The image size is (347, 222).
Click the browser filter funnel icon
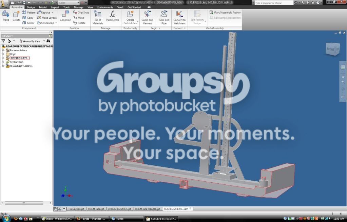coord(3,41)
